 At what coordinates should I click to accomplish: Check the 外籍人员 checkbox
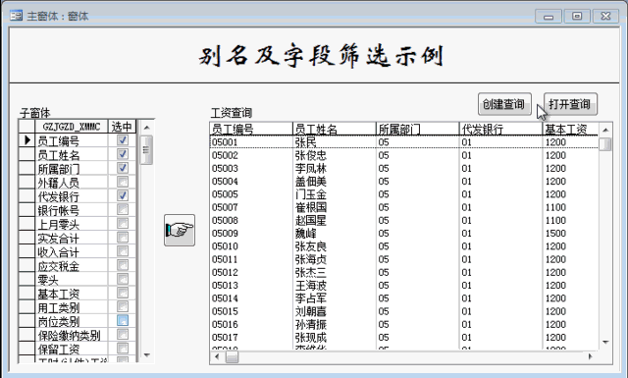coord(123,182)
